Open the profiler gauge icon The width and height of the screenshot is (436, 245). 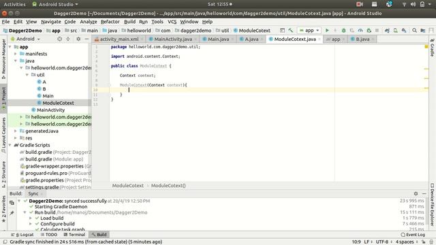[360, 30]
